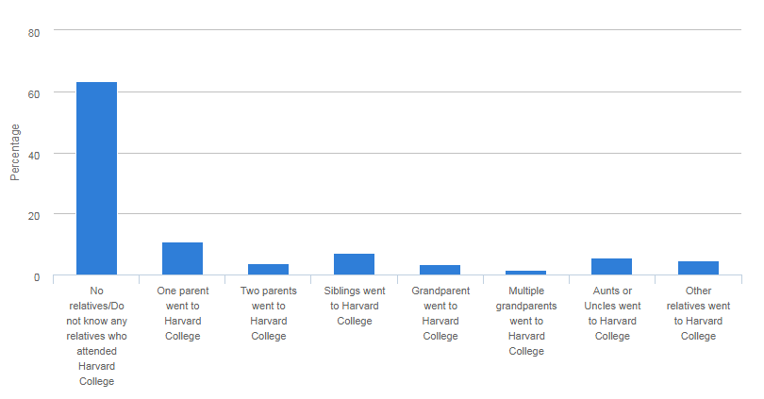Select the 'One parent went to Harvard' label
764x399 pixels.
[182, 313]
